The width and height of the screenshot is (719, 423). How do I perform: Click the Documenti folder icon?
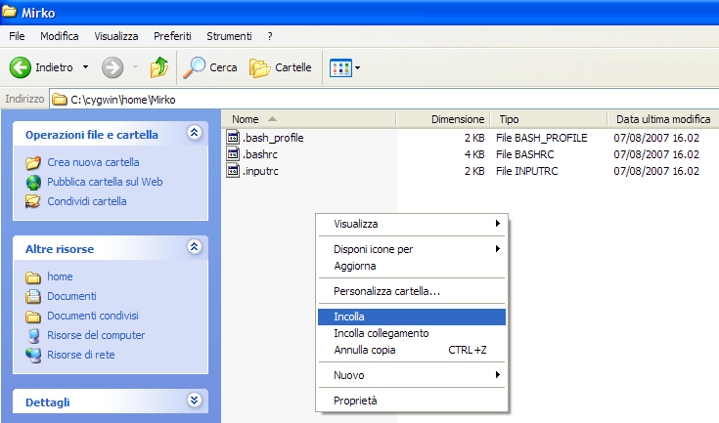click(33, 297)
